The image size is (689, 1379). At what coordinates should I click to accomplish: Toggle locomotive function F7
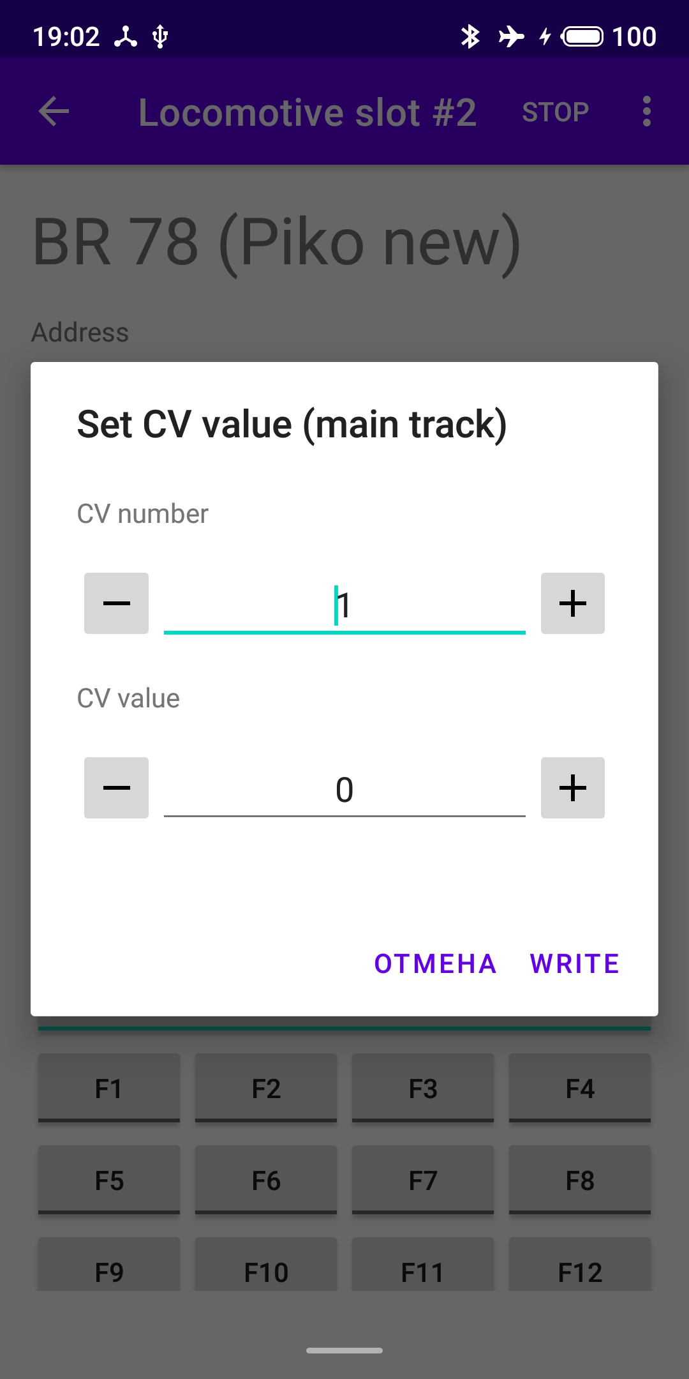pos(423,1180)
